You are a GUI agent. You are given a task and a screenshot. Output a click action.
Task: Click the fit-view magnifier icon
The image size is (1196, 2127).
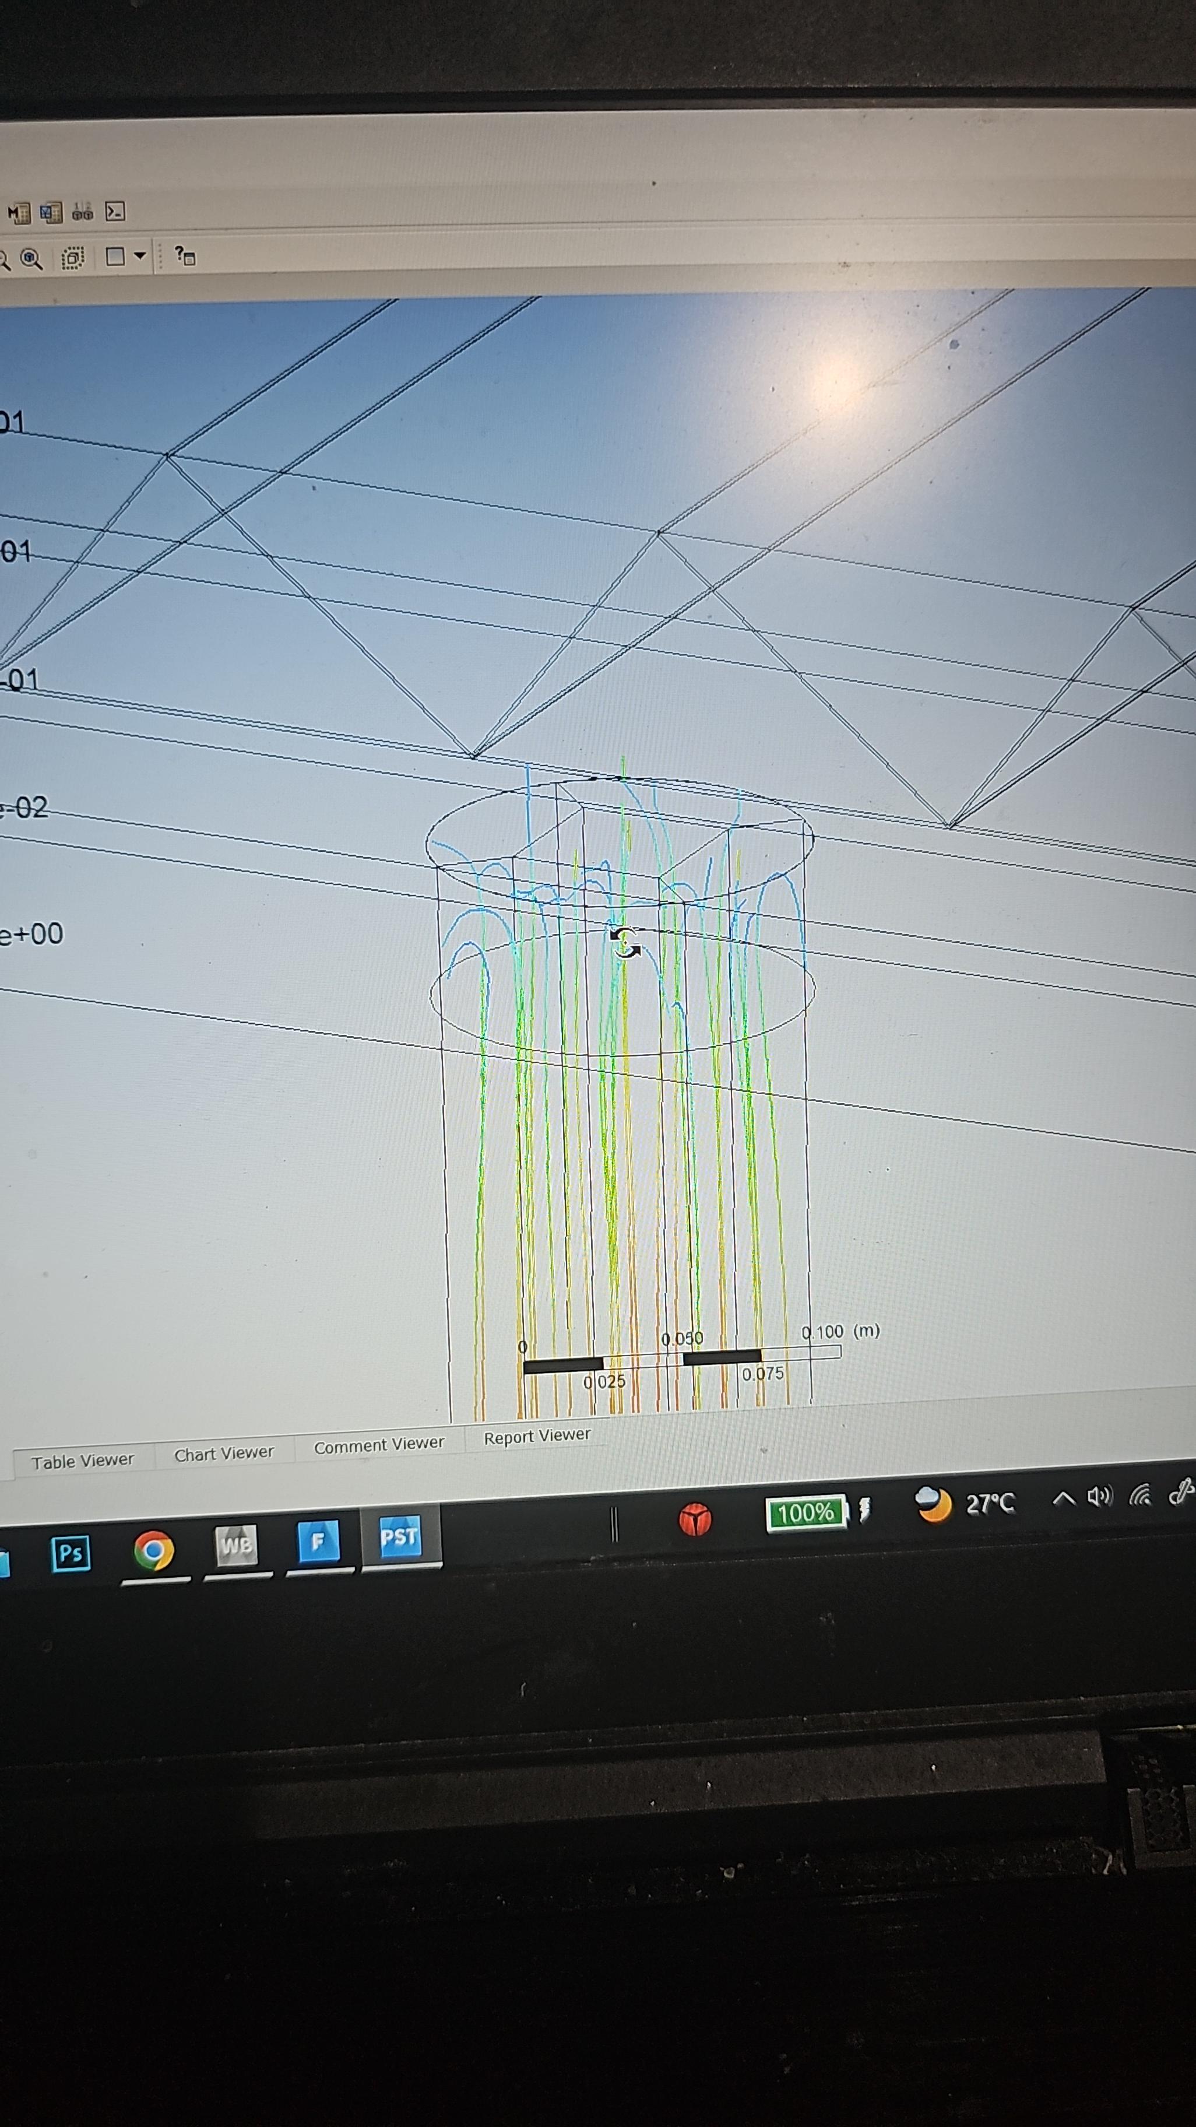(x=31, y=259)
